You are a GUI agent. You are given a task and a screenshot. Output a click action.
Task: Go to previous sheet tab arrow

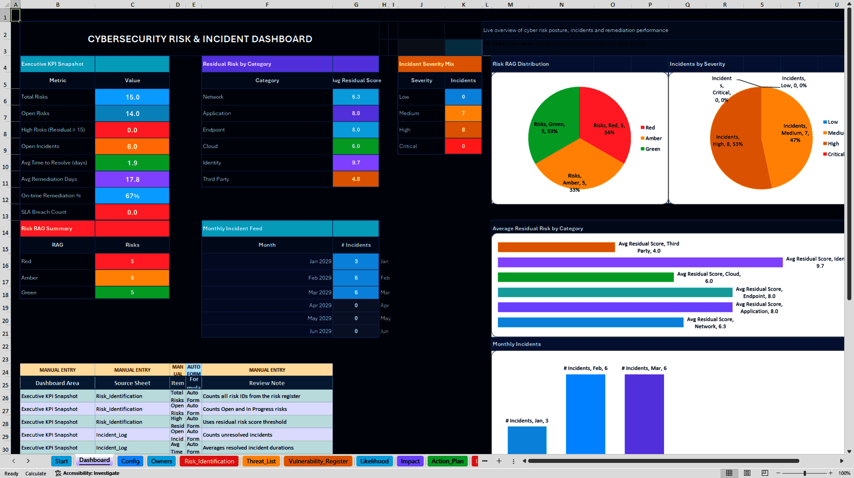coord(14,461)
